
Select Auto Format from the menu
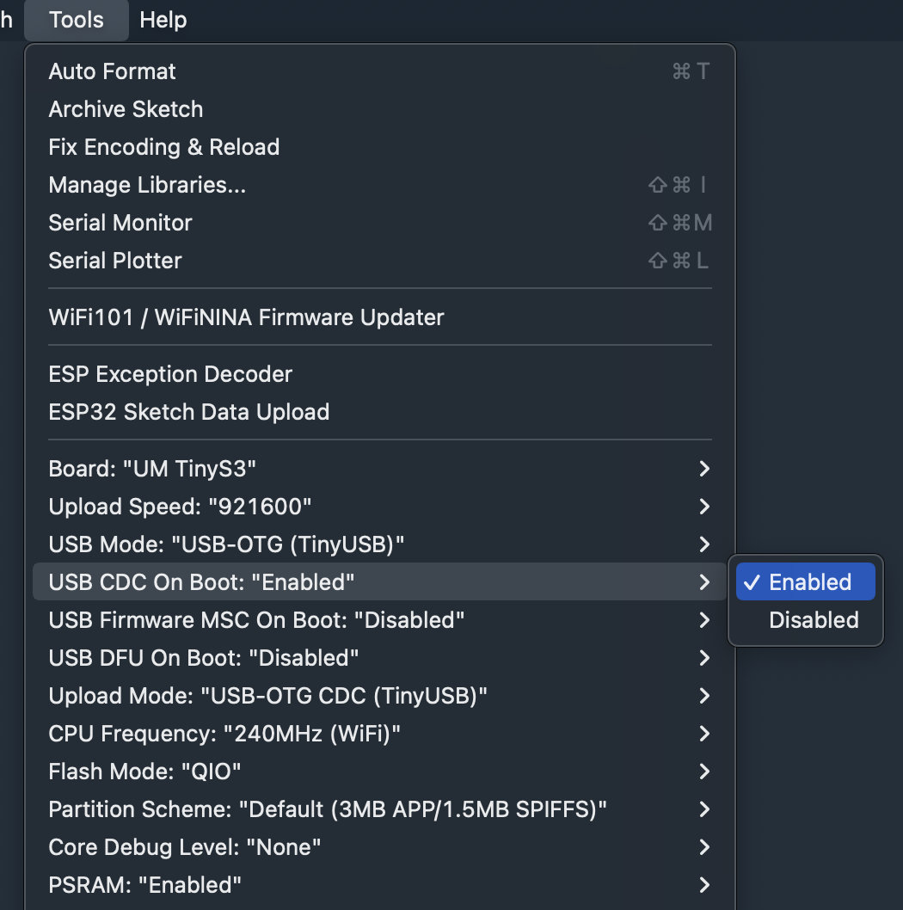pos(112,71)
